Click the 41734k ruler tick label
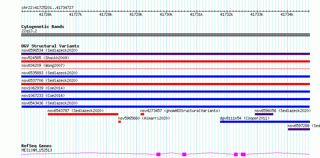 coord(287,14)
